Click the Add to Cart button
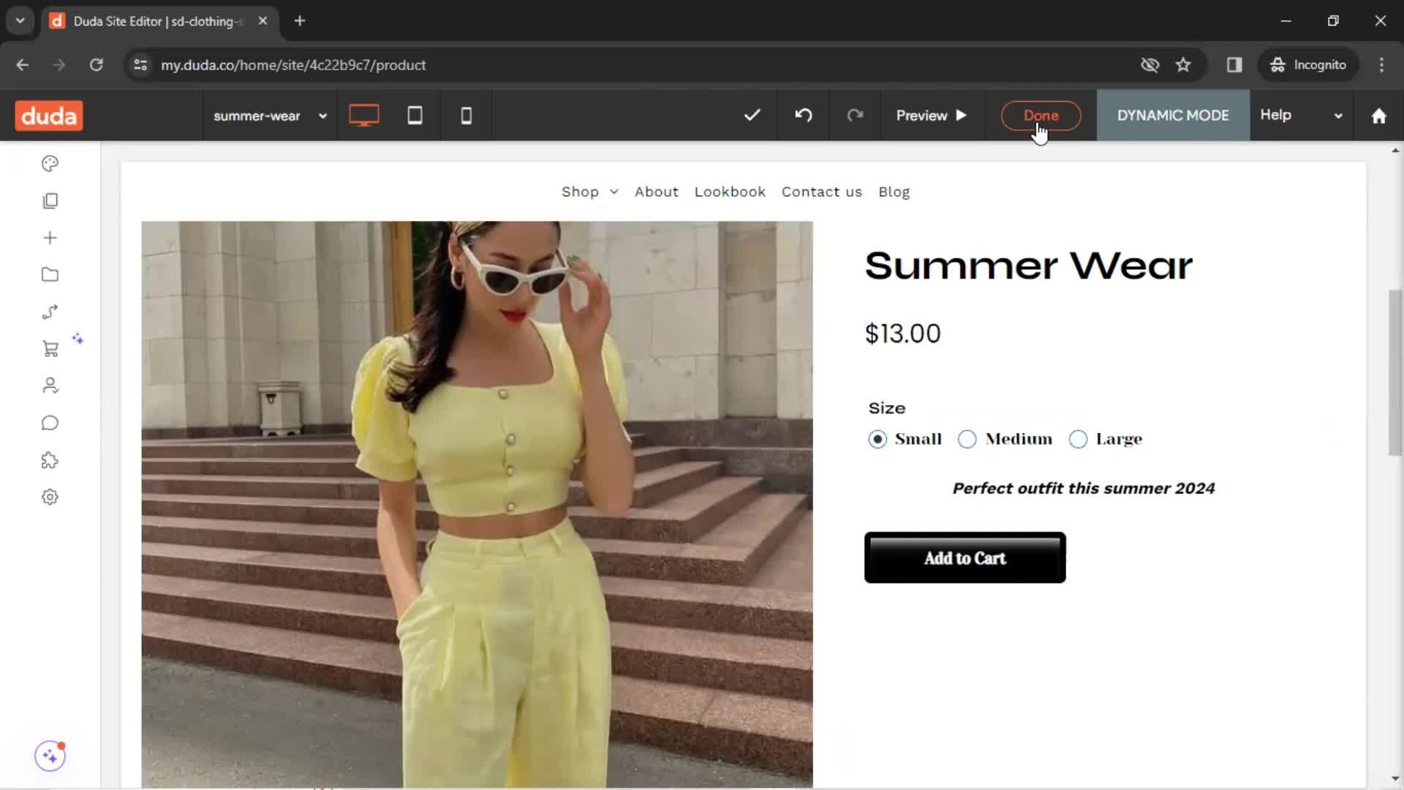Image resolution: width=1404 pixels, height=790 pixels. click(965, 557)
